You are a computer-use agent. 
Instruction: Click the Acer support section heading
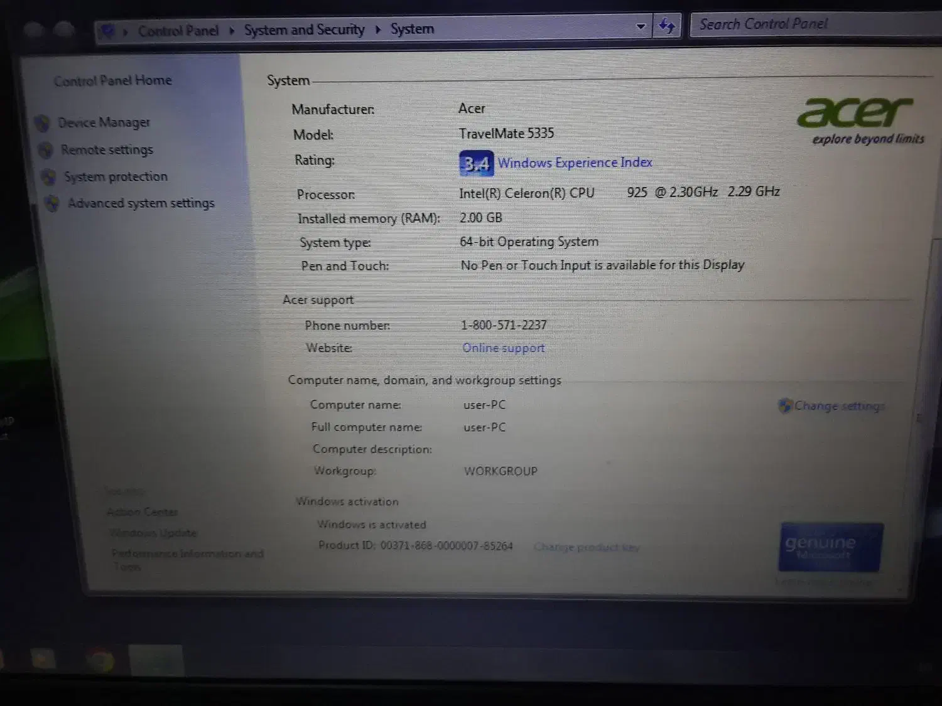coord(318,300)
